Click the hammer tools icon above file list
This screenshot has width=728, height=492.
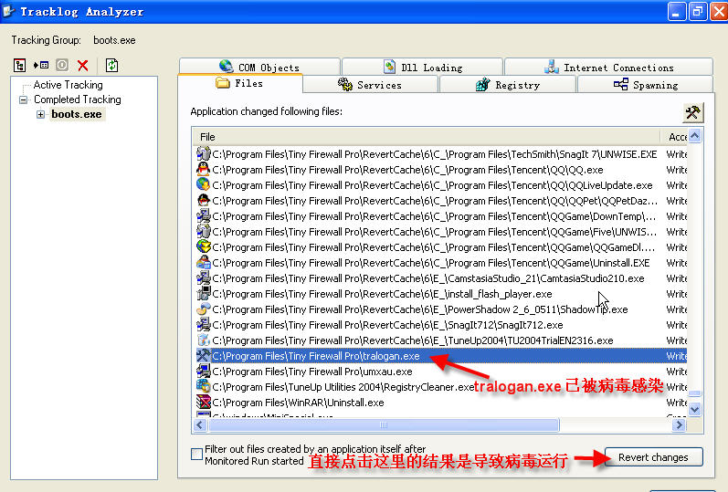point(692,112)
